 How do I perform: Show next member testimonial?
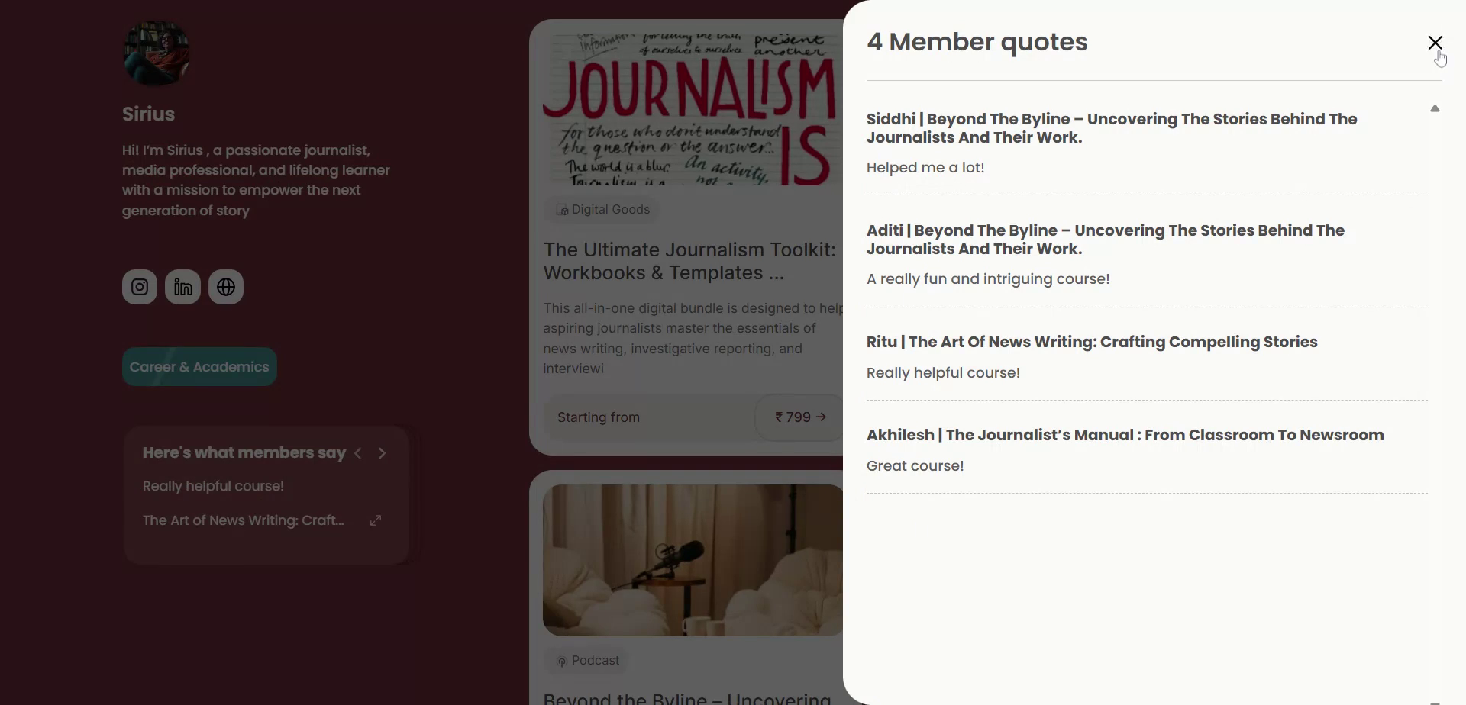click(x=382, y=453)
